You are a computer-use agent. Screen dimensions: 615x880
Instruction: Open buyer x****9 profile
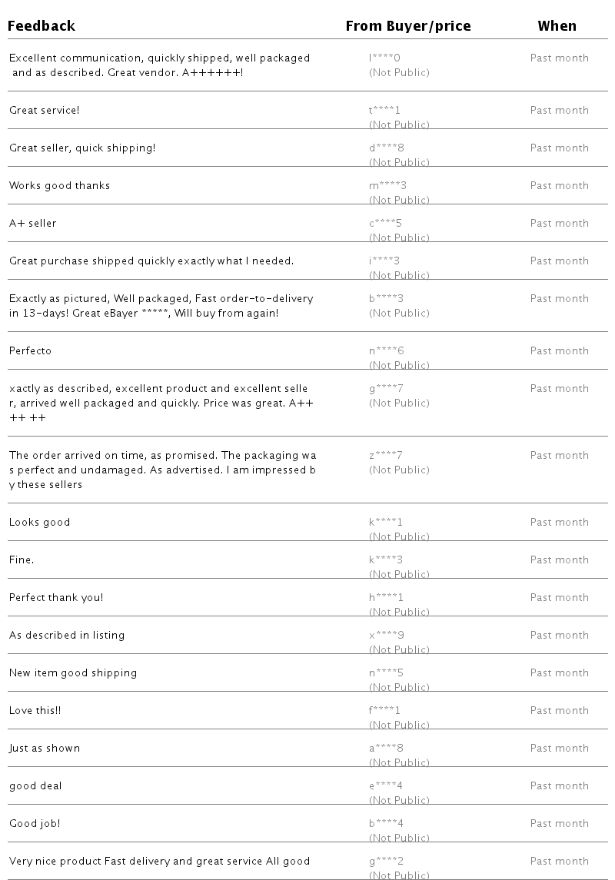[386, 635]
